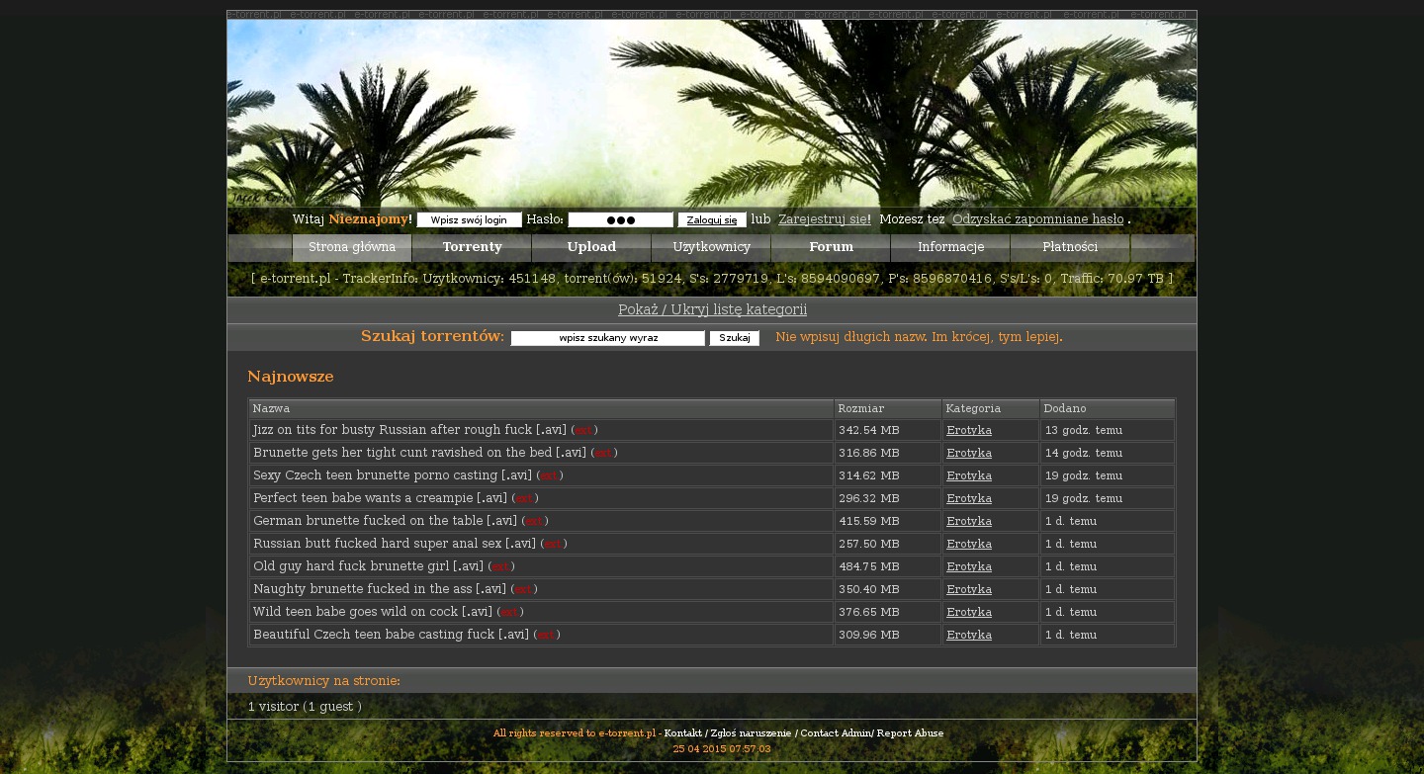Click the Nazwa column header
This screenshot has width=1424, height=774.
click(272, 409)
